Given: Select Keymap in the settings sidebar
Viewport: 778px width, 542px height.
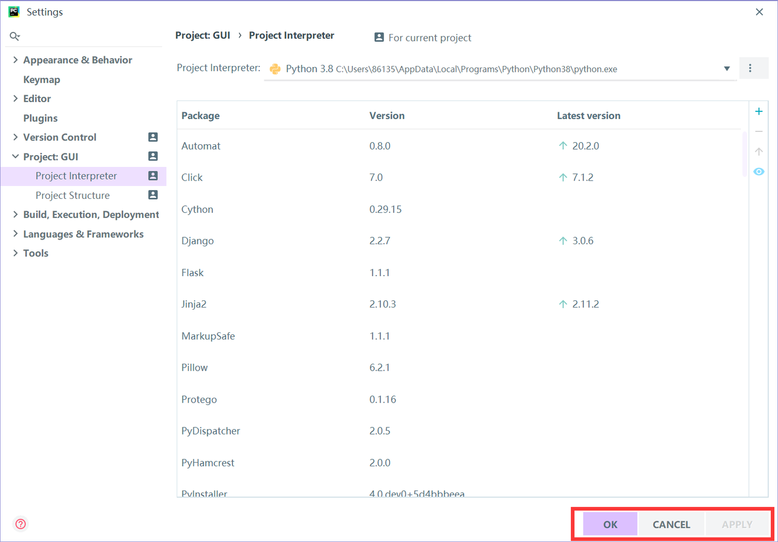Looking at the screenshot, I should tap(42, 79).
